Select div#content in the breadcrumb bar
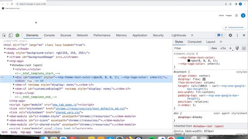The image size is (248, 139). click(52, 132)
